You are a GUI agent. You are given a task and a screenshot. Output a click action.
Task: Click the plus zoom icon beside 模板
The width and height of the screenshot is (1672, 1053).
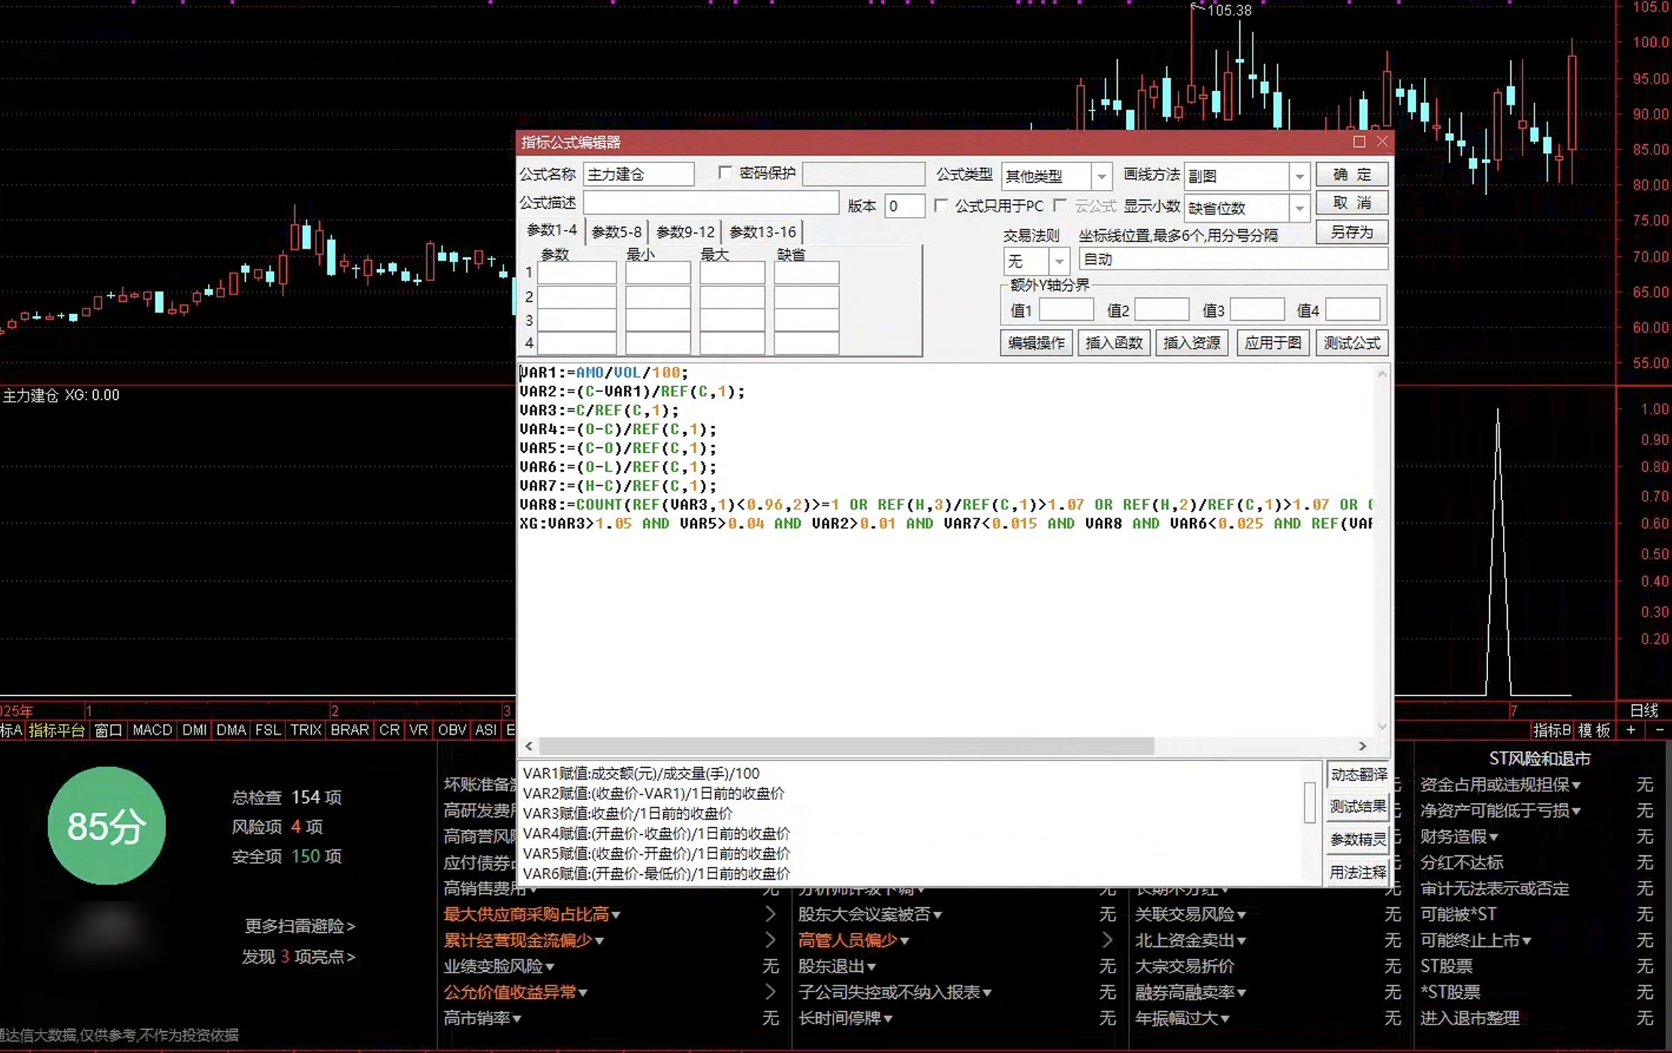(1631, 730)
